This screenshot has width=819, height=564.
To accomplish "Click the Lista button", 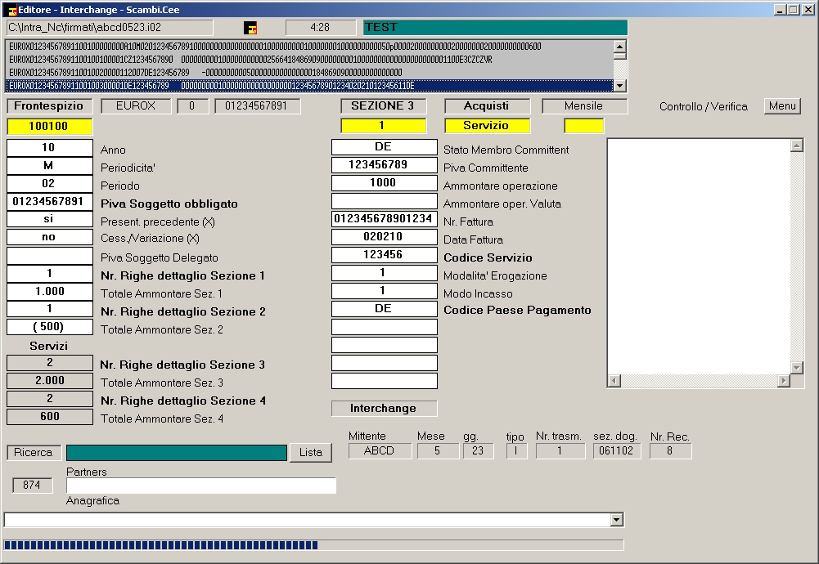I will (x=311, y=452).
